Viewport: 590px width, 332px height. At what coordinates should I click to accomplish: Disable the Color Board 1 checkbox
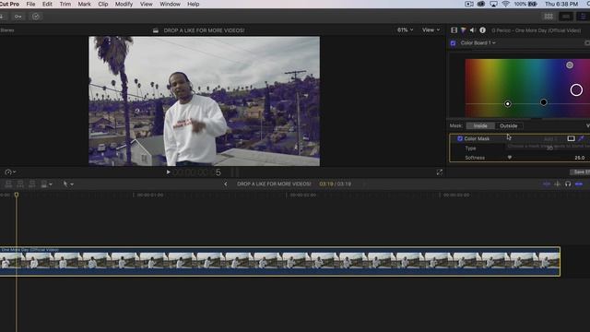tap(453, 43)
